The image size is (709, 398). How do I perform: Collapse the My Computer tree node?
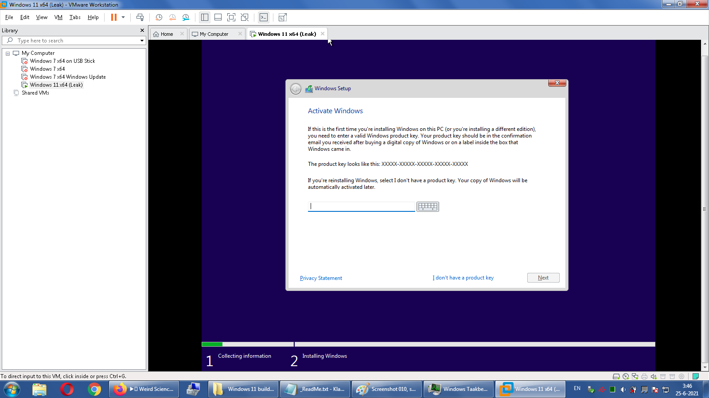point(8,53)
